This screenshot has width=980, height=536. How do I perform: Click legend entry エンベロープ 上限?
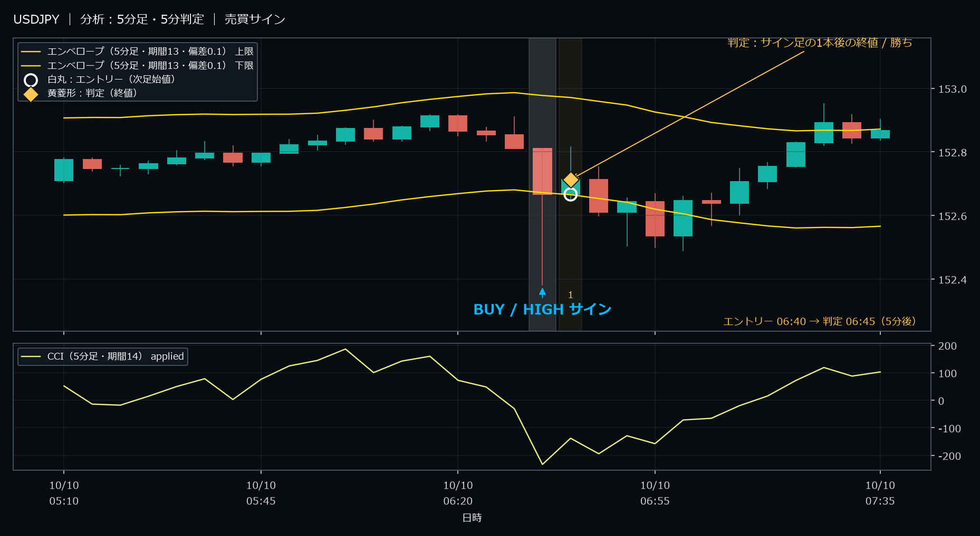tap(137, 52)
